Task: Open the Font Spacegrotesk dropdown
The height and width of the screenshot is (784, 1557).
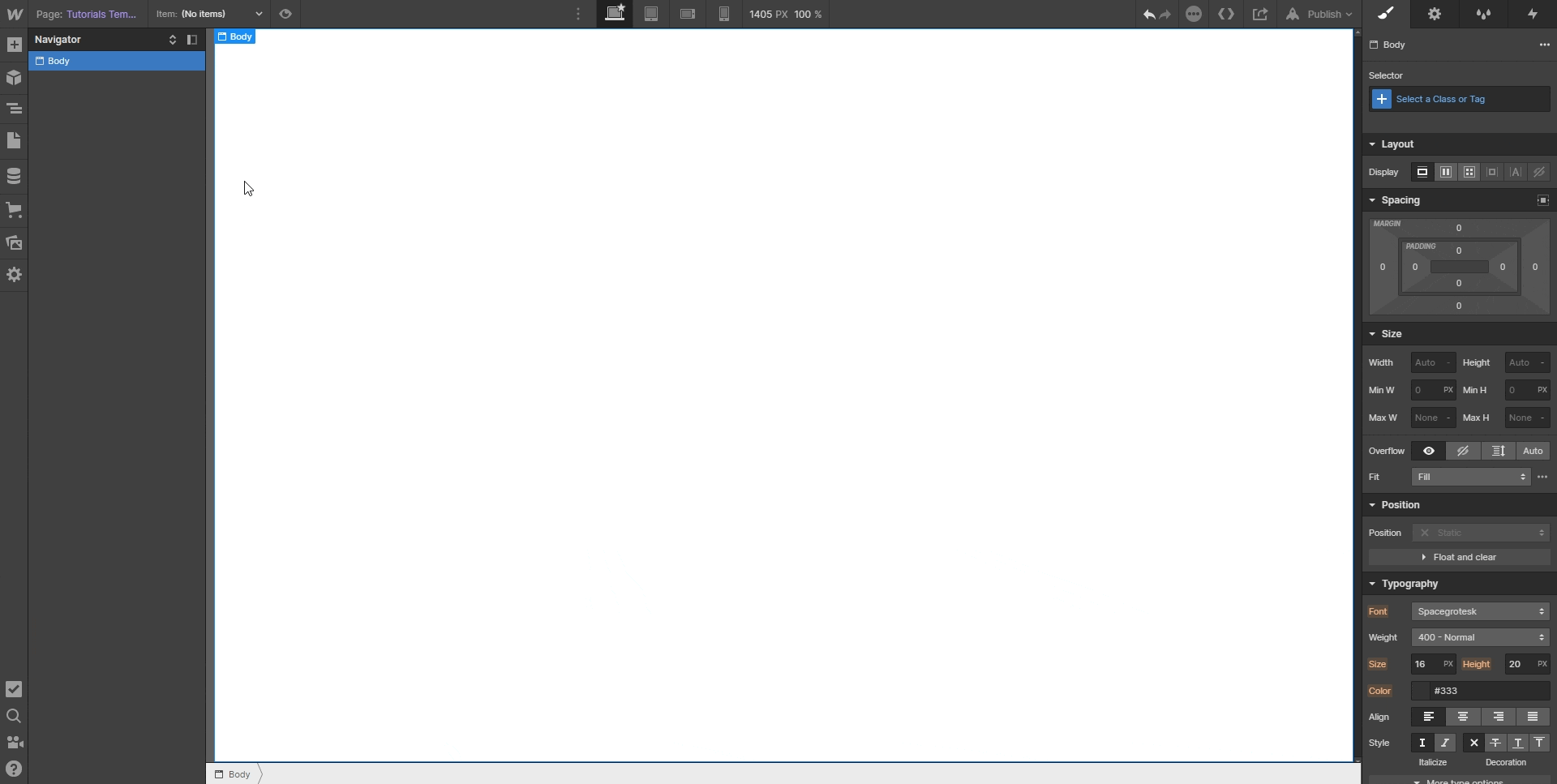Action: (x=1481, y=611)
